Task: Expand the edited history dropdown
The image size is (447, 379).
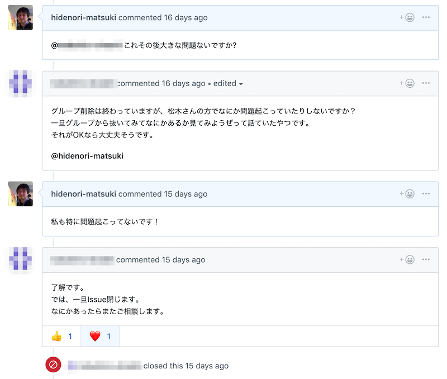Action: (228, 83)
